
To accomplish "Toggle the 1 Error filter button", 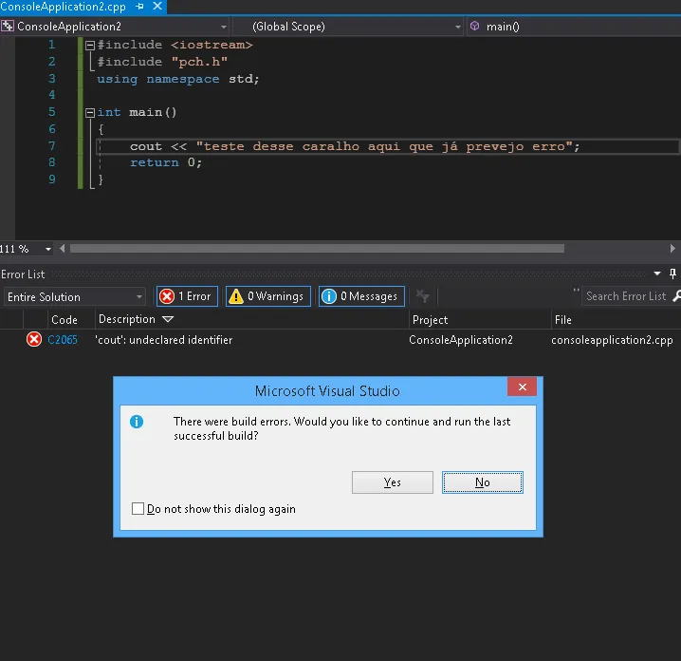I will pyautogui.click(x=187, y=296).
